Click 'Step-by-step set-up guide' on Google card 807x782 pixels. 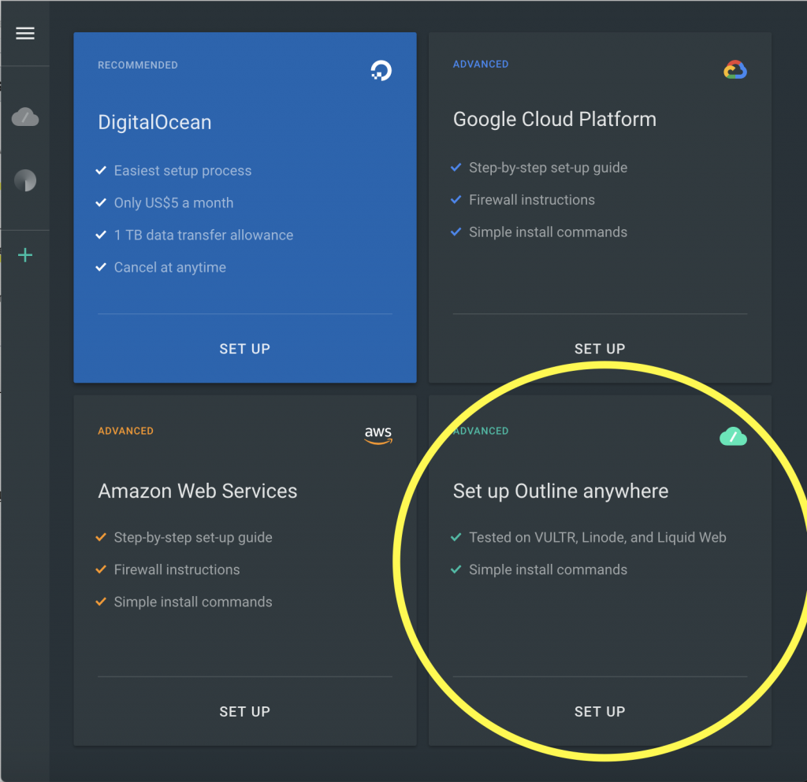pos(549,168)
